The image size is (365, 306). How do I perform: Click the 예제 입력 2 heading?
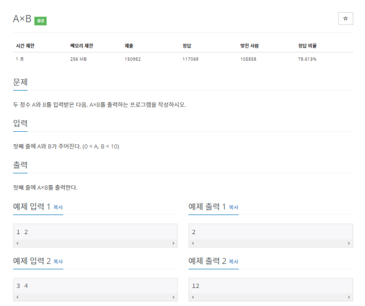[32, 261]
